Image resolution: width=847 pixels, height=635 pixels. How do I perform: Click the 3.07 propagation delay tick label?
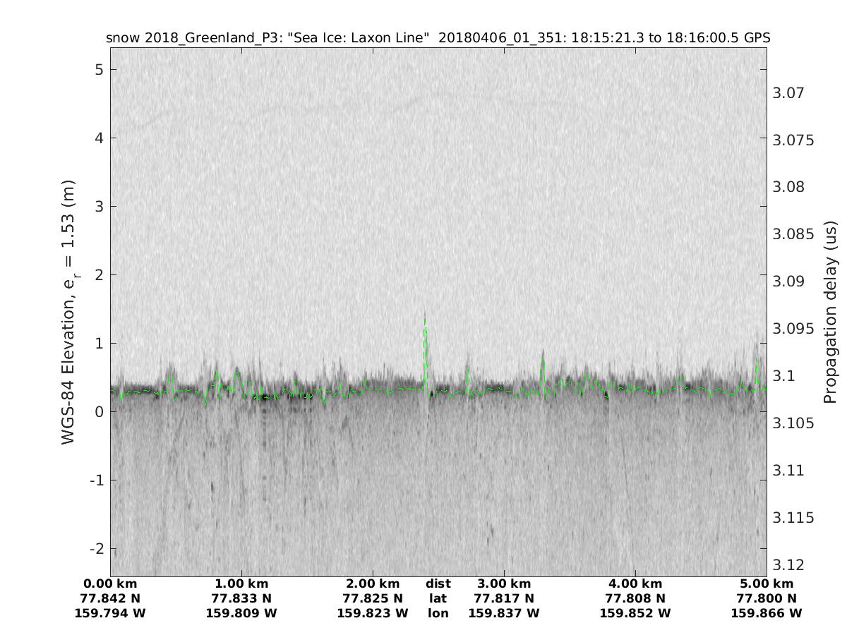click(789, 92)
